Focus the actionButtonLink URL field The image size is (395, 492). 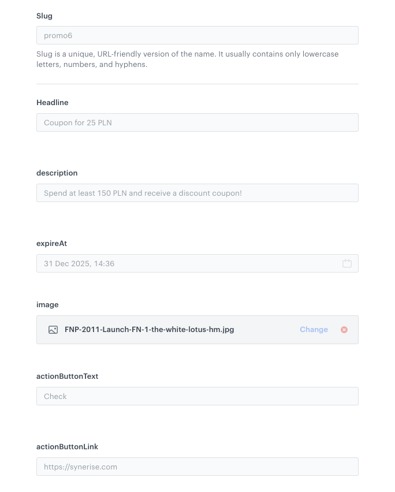197,467
